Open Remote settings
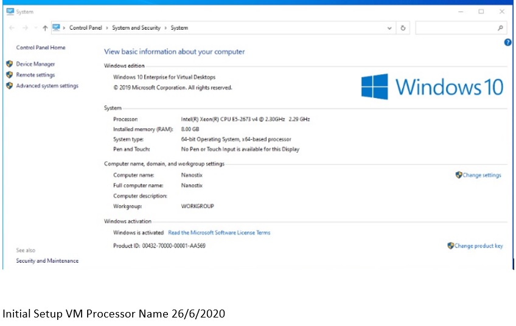 [x=35, y=75]
